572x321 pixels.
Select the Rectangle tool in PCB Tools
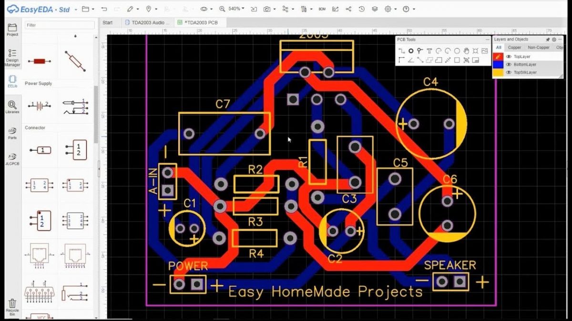(457, 60)
